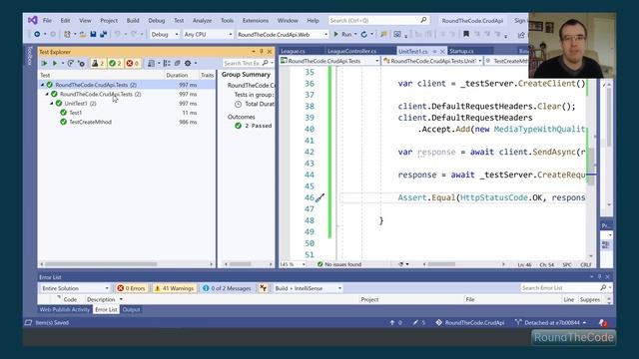Toggle the passed tests filter showing 2
Screen dimensions: 639x359
click(115, 63)
